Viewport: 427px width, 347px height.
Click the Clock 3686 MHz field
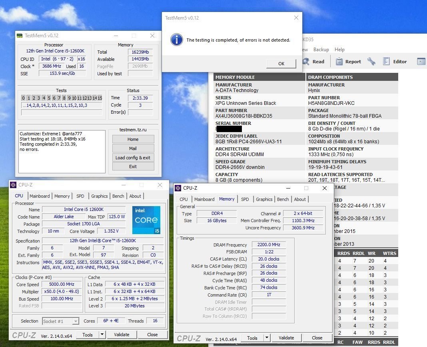click(52, 66)
